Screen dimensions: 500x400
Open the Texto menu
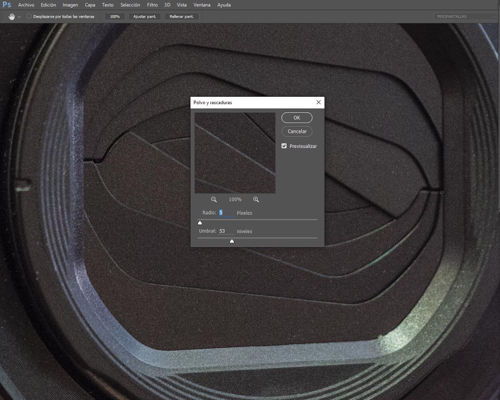click(x=108, y=5)
